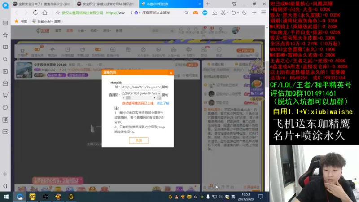Screen dimensions: 359x202
Task: Open the 分类 dropdown in Douyu header
Action: pyautogui.click(x=81, y=31)
